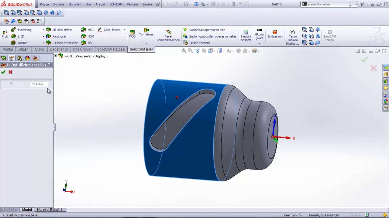Open the FeatureManager design tree tab
Viewport: 389px width, 218px height.
click(4, 58)
